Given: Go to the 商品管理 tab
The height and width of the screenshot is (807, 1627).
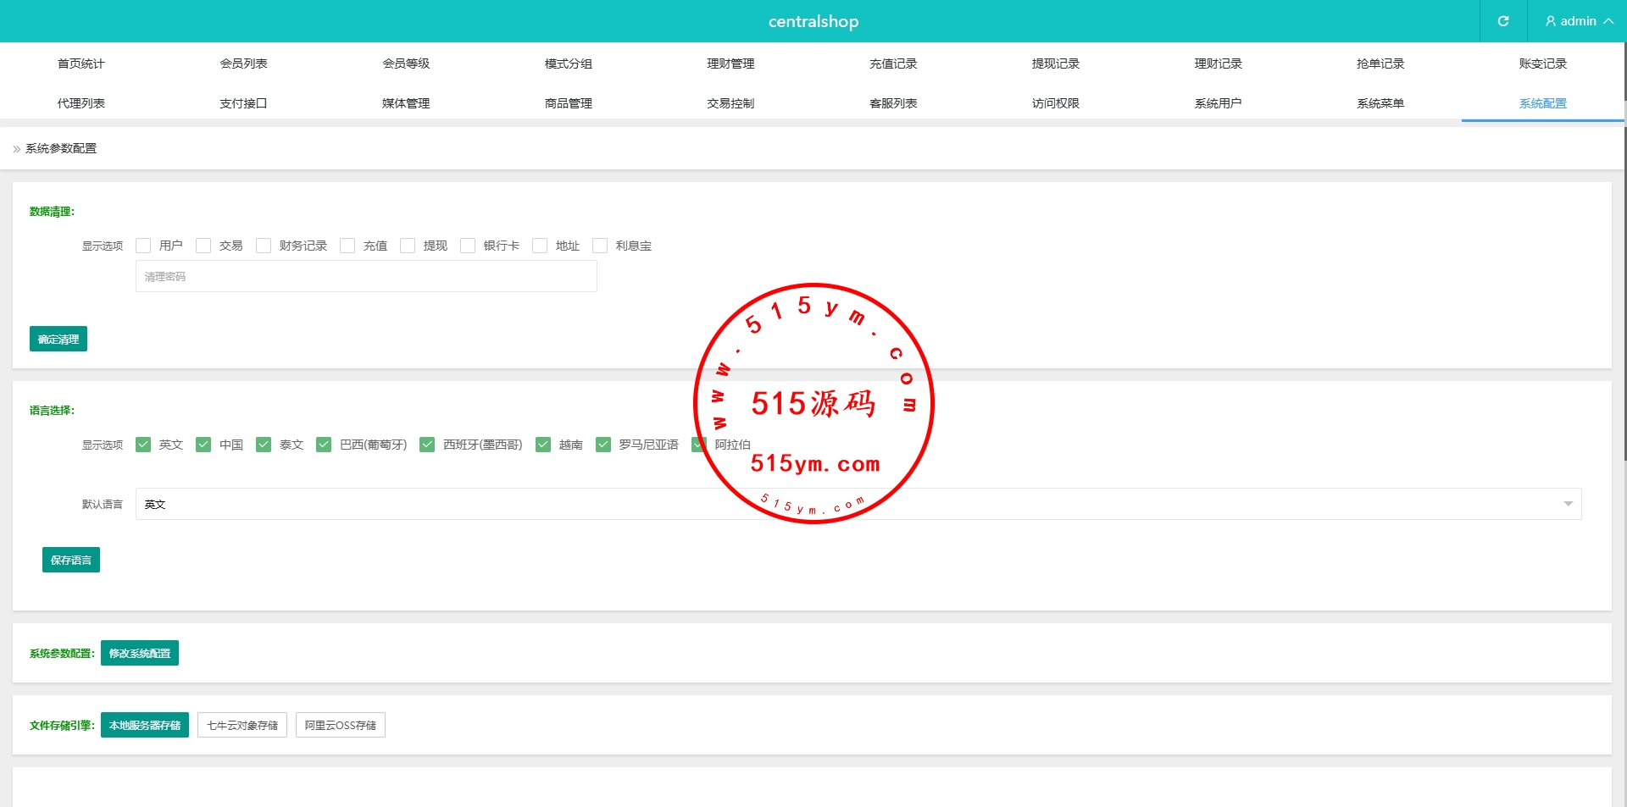Looking at the screenshot, I should [568, 103].
